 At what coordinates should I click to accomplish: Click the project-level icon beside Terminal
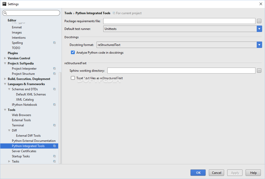pos(54,125)
